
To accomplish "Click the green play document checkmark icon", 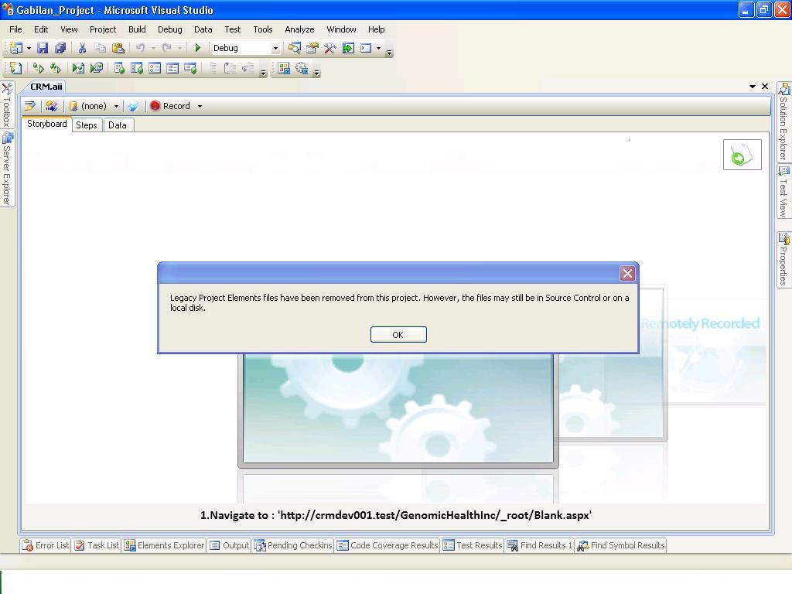I will click(x=78, y=68).
